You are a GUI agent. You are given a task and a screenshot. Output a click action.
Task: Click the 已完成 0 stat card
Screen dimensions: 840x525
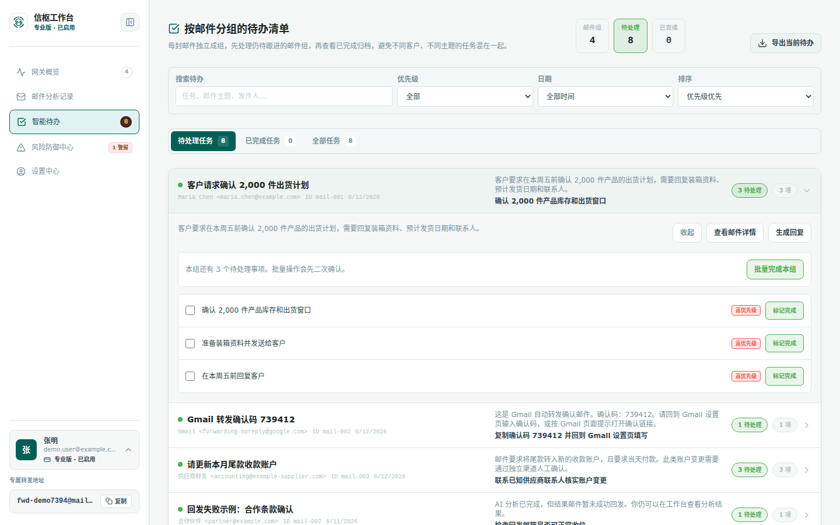click(x=668, y=36)
